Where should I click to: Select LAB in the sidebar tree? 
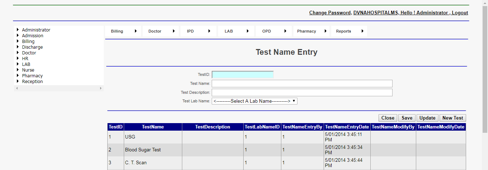[x=26, y=64]
